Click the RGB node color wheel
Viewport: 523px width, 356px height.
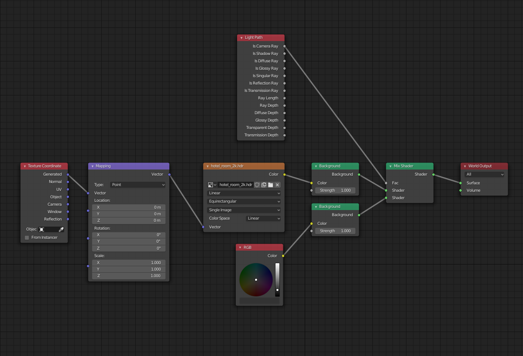pyautogui.click(x=256, y=280)
